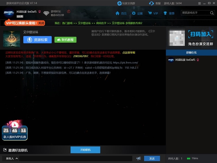Open the VIP shopping cart icon
Screen dimensions: 217x163
tap(150, 13)
